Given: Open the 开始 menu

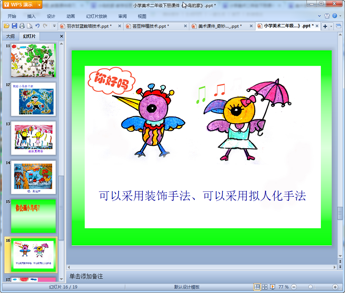Looking at the screenshot, I should (x=12, y=16).
